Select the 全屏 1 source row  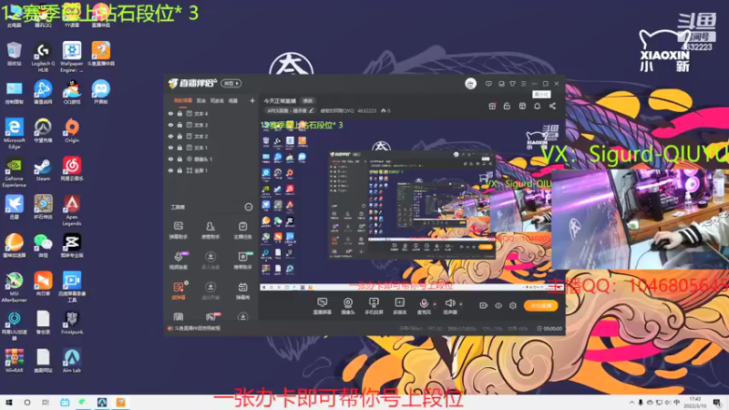(x=210, y=170)
